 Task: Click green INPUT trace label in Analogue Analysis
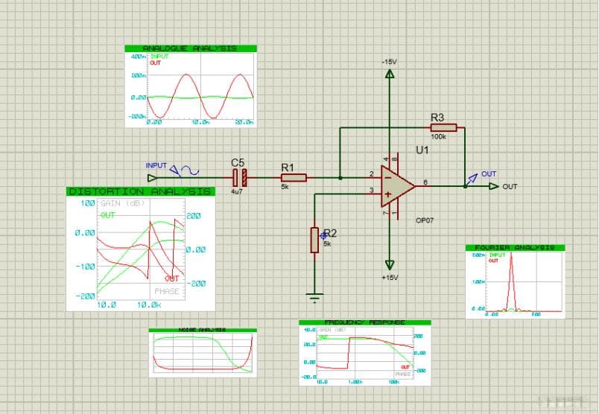[x=159, y=57]
